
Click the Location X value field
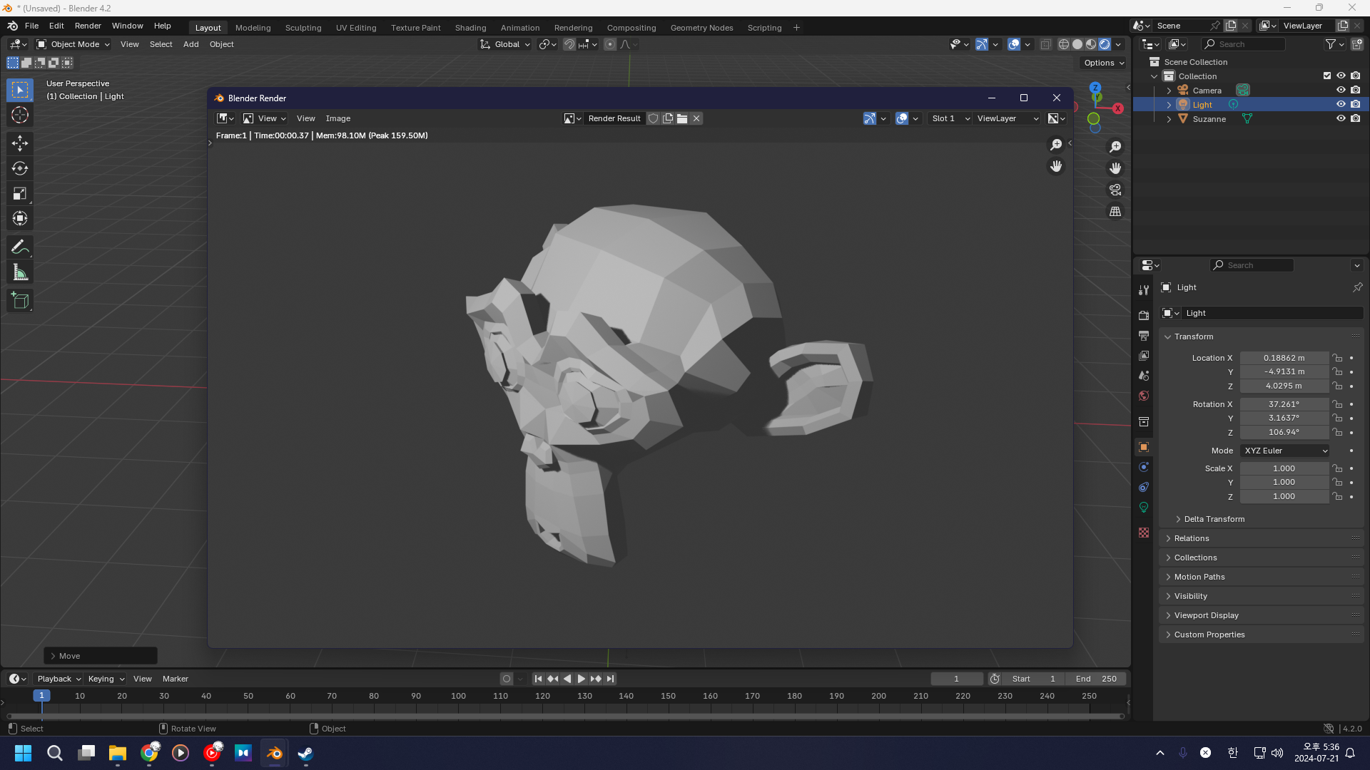[x=1284, y=358]
